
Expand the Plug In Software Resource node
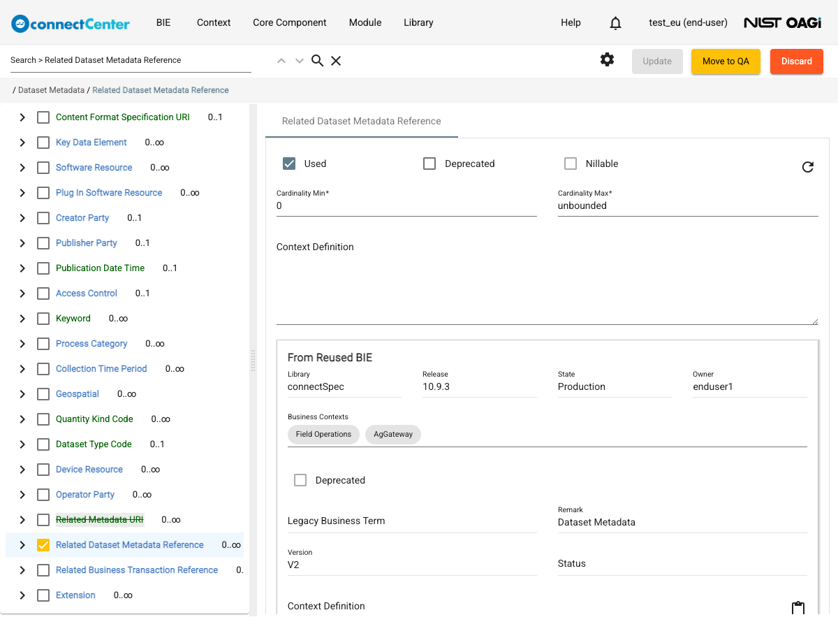22,193
